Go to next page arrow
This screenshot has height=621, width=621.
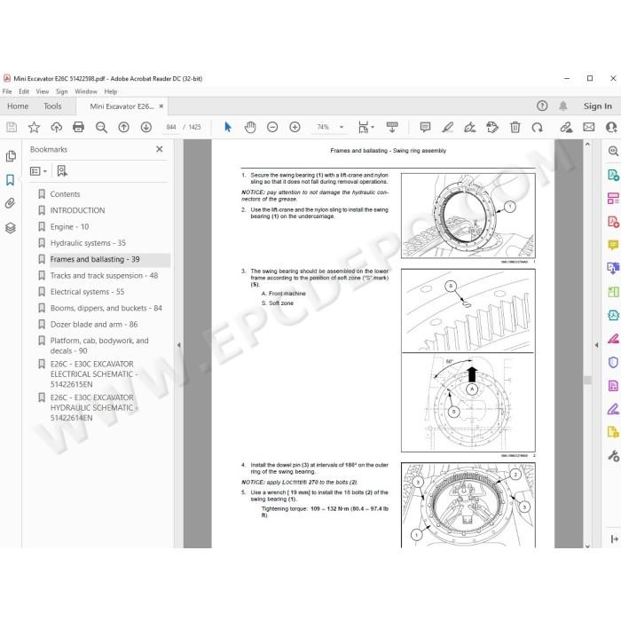coord(146,127)
